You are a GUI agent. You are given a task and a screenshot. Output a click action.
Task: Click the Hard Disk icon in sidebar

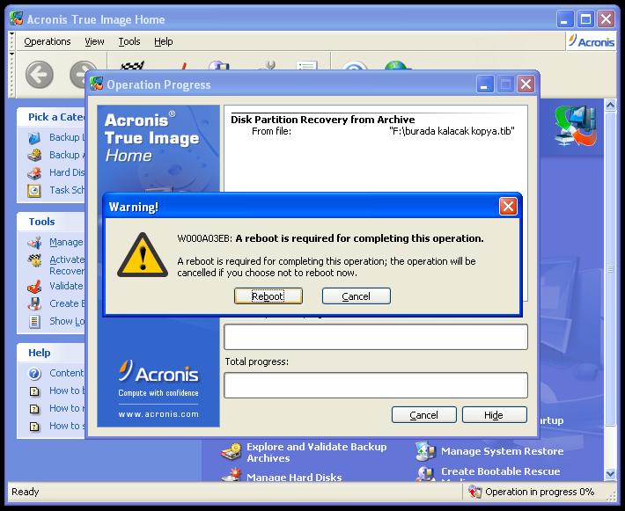(34, 173)
